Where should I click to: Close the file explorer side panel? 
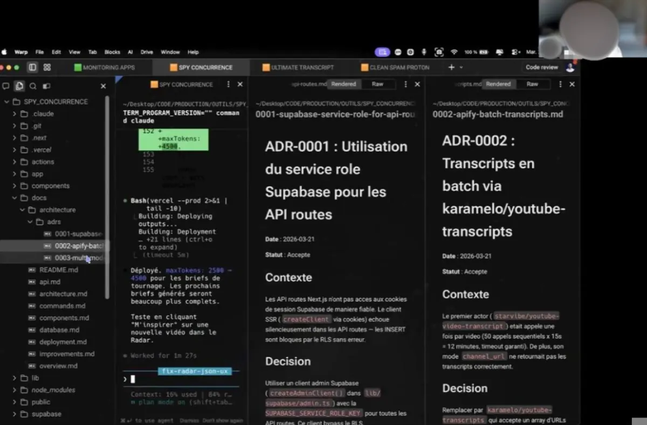pyautogui.click(x=103, y=86)
